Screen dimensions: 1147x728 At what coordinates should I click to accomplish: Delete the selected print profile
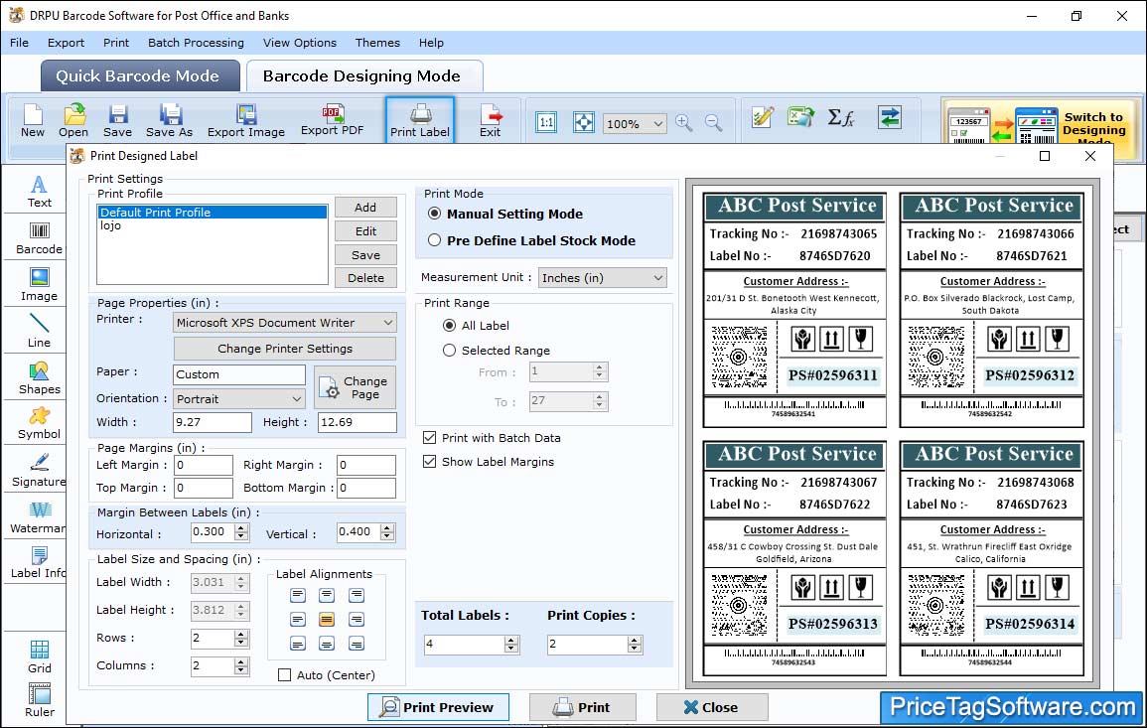pyautogui.click(x=365, y=278)
